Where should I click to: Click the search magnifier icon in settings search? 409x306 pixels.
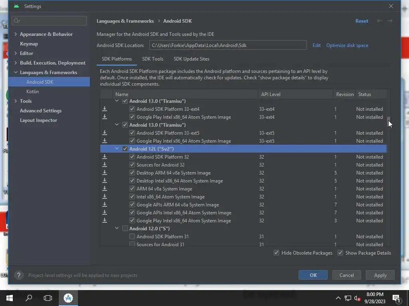[x=17, y=21]
